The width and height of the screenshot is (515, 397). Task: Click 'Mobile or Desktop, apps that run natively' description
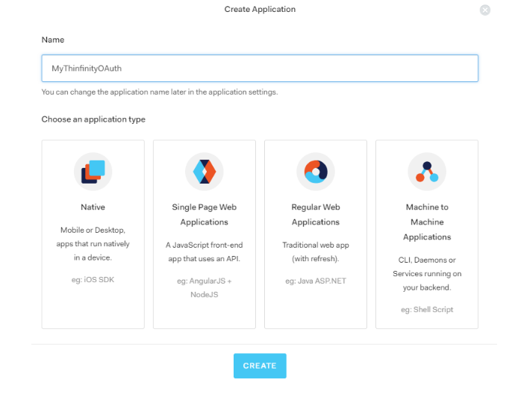coord(93,244)
